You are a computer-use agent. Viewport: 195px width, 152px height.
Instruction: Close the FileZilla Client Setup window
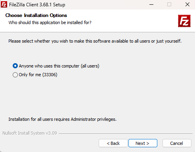(187, 4)
